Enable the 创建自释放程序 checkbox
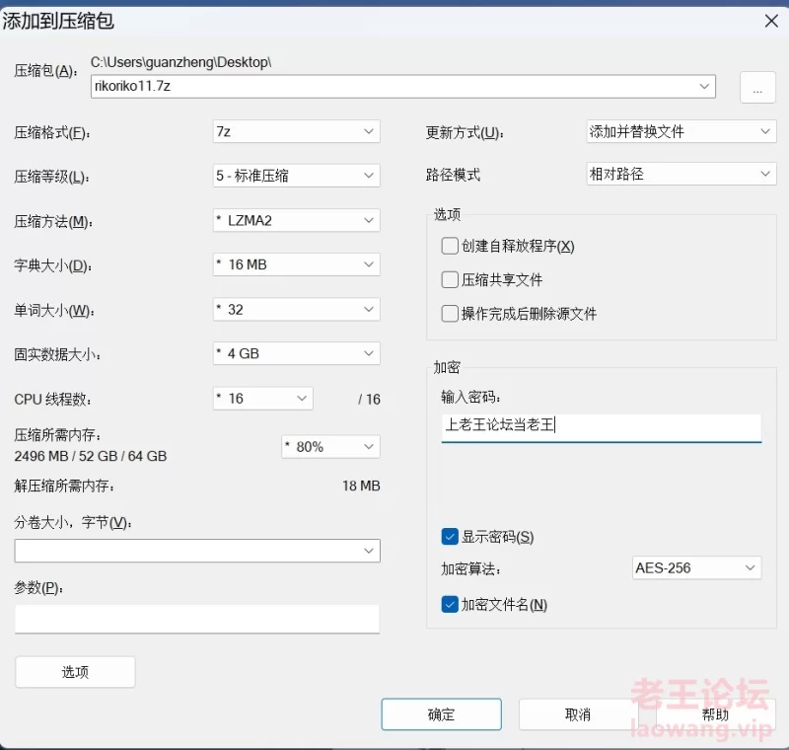This screenshot has width=789, height=750. click(x=450, y=246)
